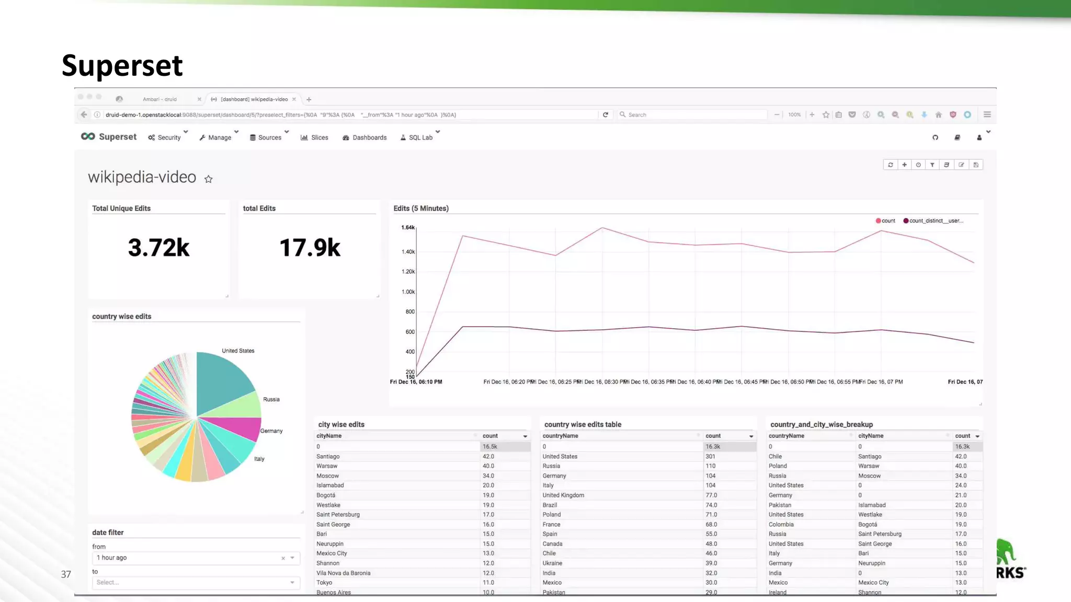Zoom in with the browser plus button

(812, 114)
